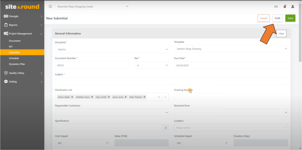The image size is (302, 150).
Task: Click the Subject input field
Action: click(171, 81)
